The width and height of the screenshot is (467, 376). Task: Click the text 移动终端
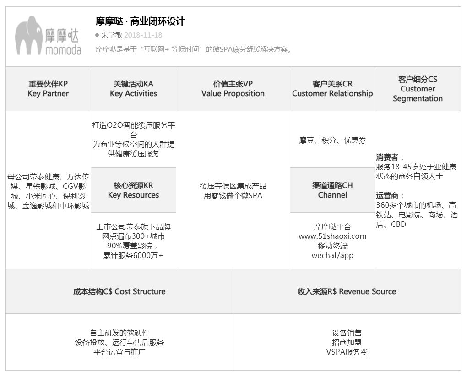pos(332,246)
